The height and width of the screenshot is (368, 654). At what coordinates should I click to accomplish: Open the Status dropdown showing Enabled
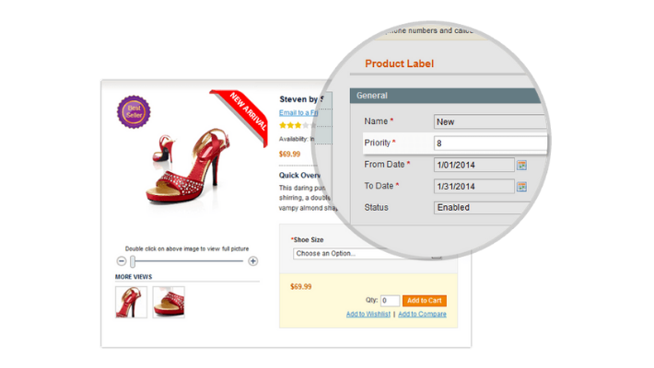(488, 208)
